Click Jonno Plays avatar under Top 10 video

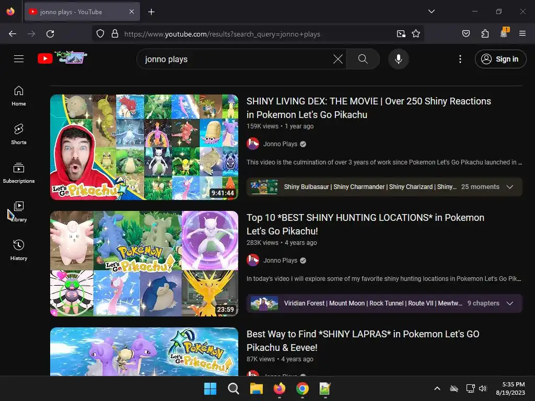pos(253,261)
